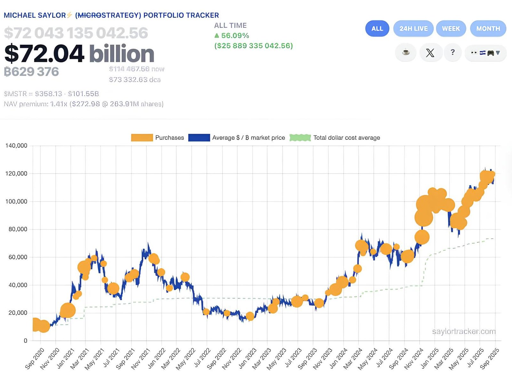
Task: Toggle Purchases series in chart legend
Action: tap(169, 138)
